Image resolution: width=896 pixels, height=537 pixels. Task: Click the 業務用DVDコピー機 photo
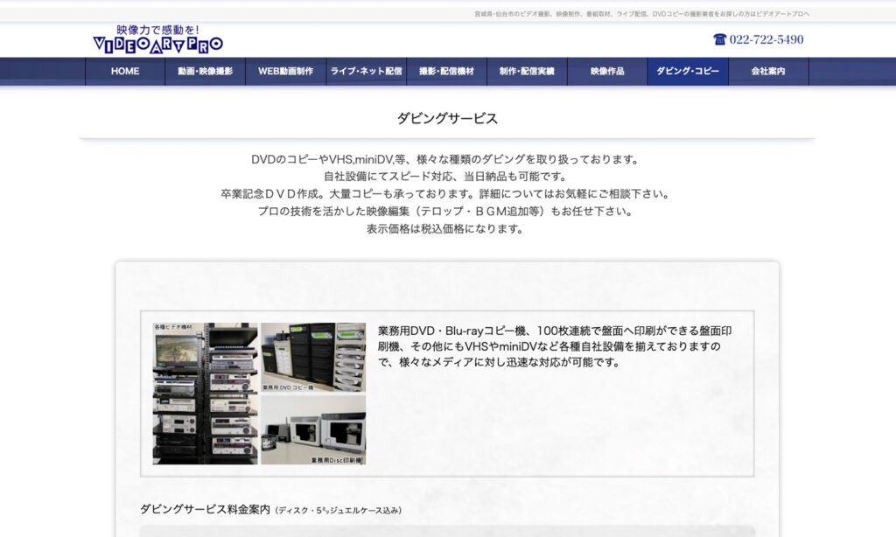pos(313,357)
